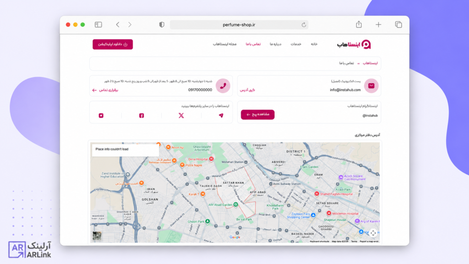Click the Motahari Station label
The height and width of the screenshot is (264, 469).
click(x=233, y=162)
